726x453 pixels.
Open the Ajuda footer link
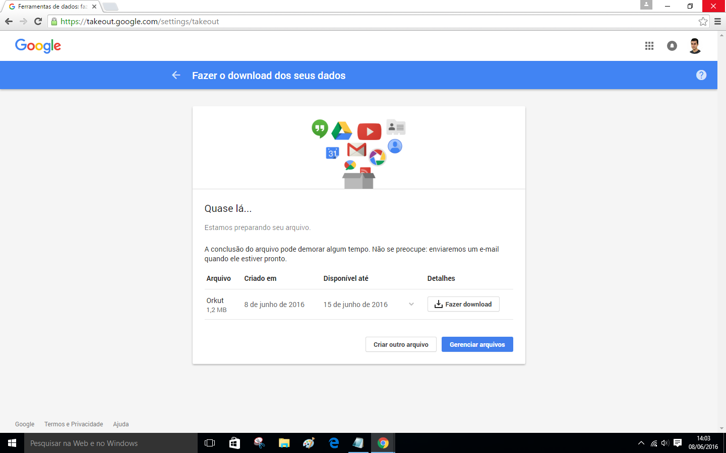coord(121,424)
